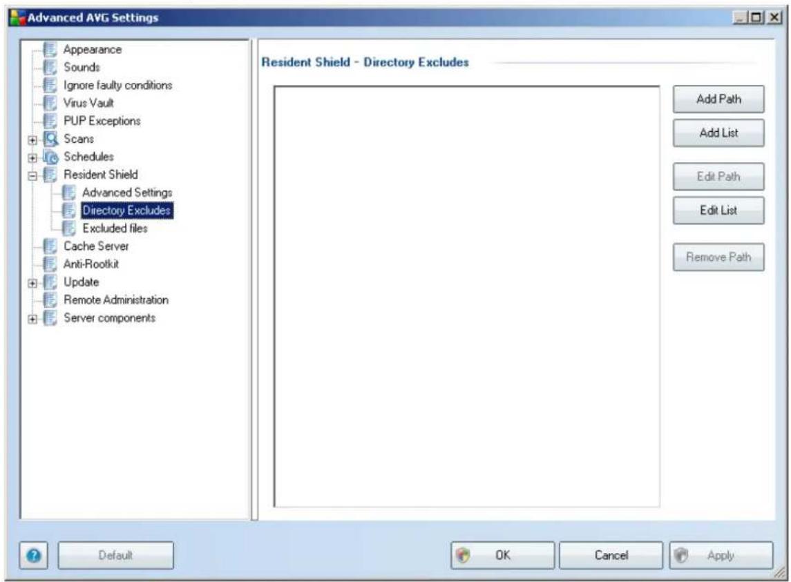Click the Edit List button
The width and height of the screenshot is (791, 582).
coord(718,211)
